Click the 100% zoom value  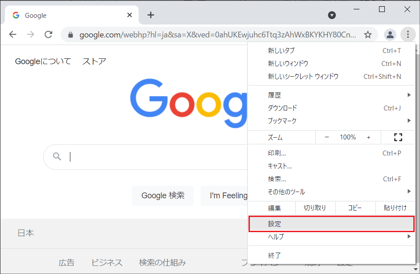(x=348, y=137)
